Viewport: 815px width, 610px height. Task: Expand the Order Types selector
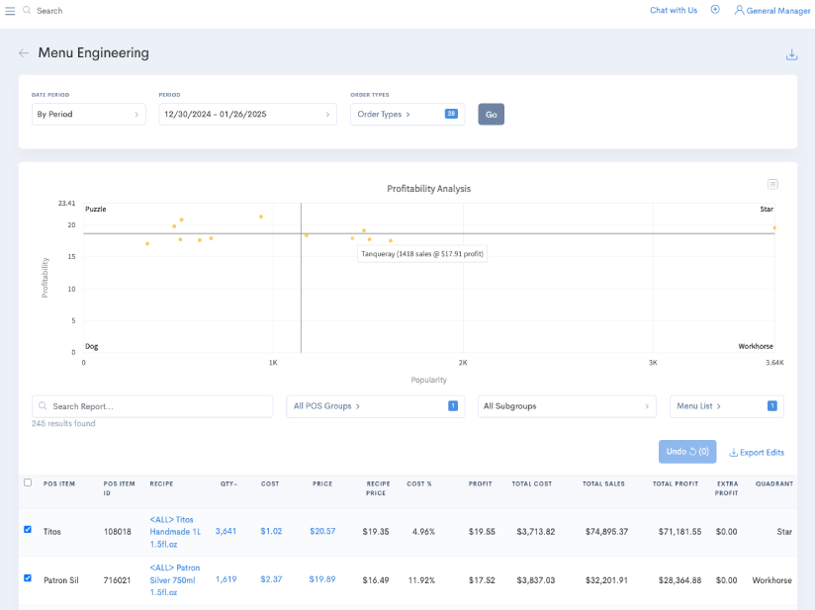[x=407, y=115]
